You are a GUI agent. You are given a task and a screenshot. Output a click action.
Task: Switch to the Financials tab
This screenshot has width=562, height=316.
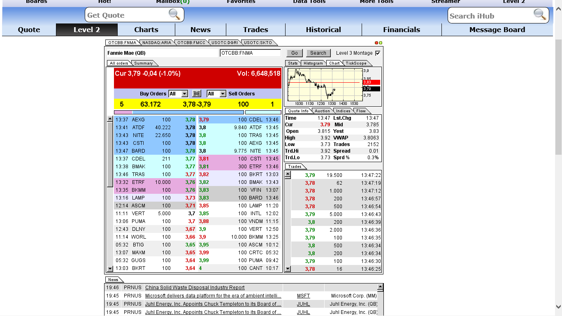point(402,30)
